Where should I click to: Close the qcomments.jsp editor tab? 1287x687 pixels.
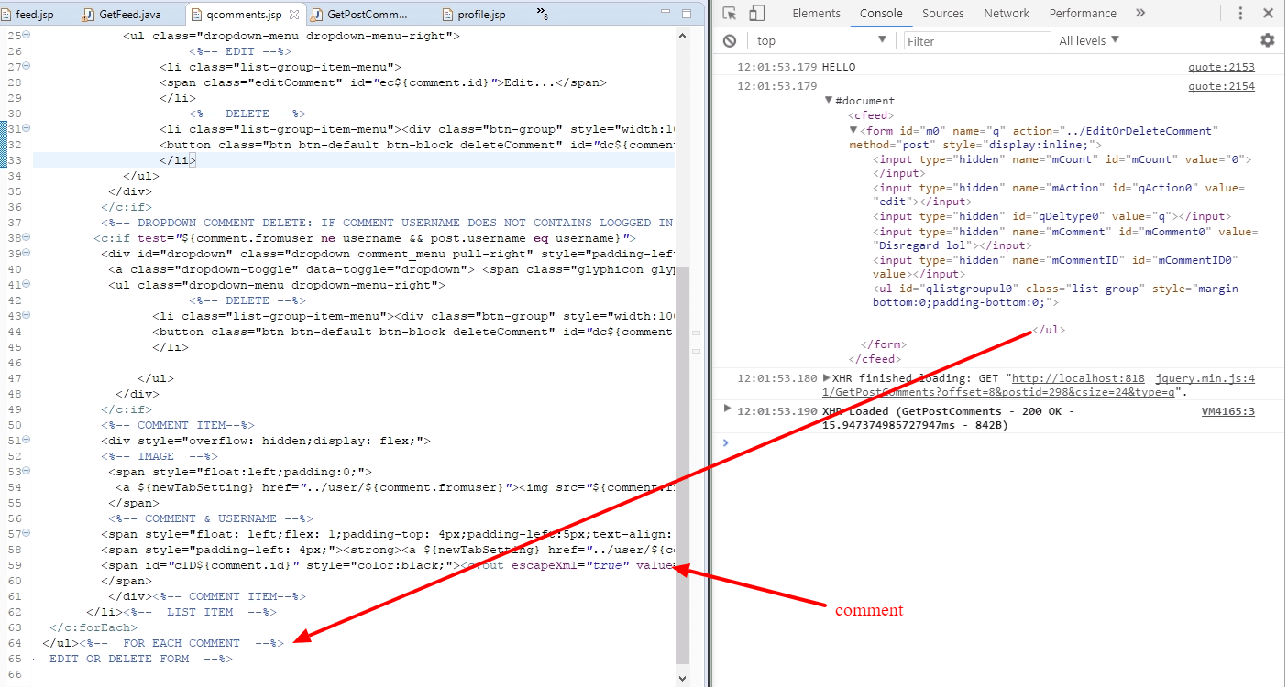point(295,15)
